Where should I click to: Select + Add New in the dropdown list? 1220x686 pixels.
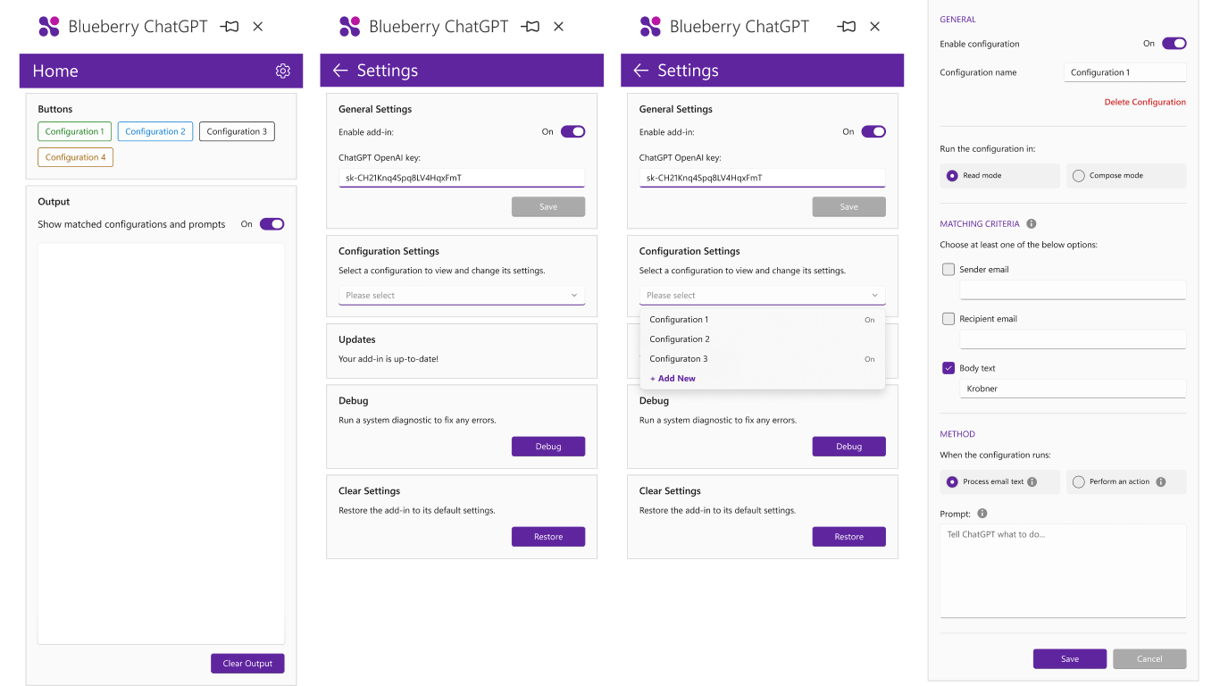673,379
